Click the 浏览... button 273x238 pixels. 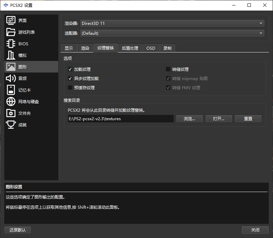tap(189, 119)
